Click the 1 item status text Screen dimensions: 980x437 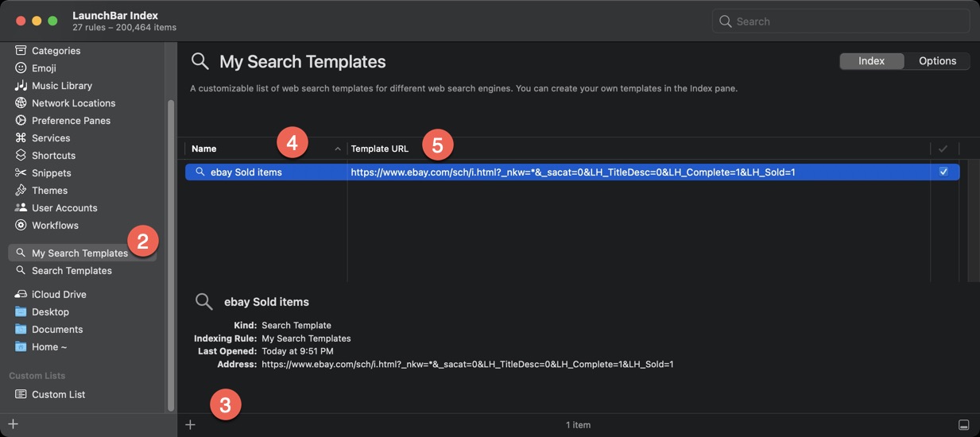click(x=578, y=425)
